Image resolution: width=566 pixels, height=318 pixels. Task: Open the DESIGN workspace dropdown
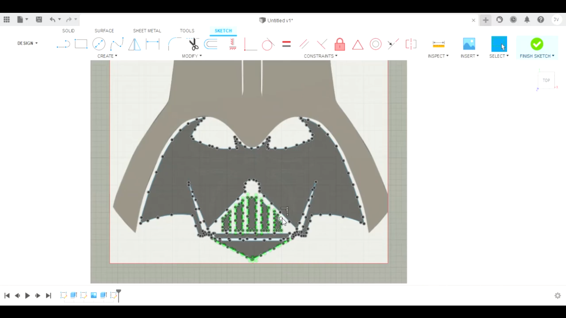(27, 43)
